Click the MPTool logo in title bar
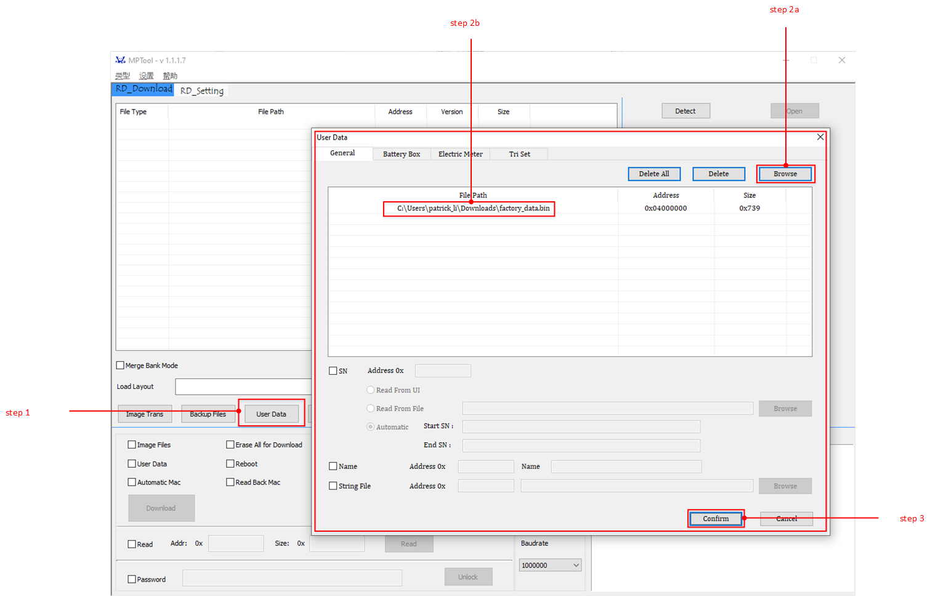 pyautogui.click(x=121, y=60)
